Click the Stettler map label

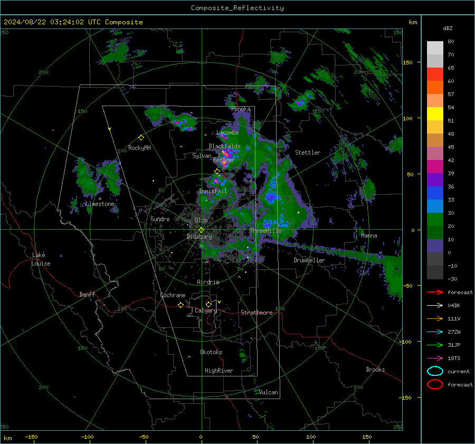point(308,153)
